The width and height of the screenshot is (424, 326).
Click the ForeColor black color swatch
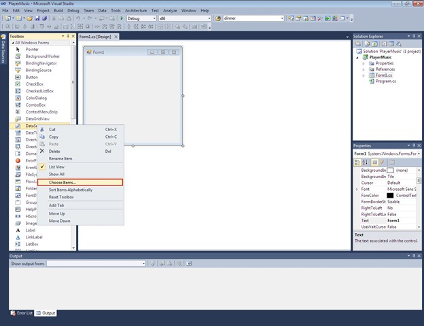coord(390,196)
